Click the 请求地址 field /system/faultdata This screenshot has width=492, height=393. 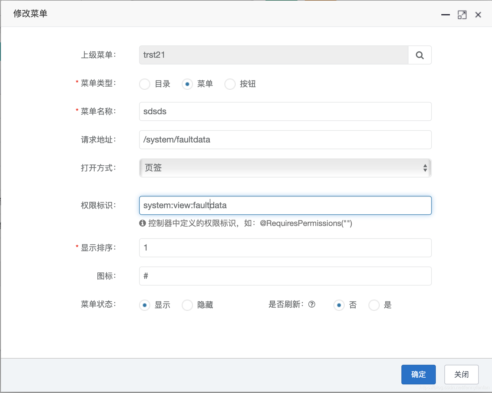[285, 140]
